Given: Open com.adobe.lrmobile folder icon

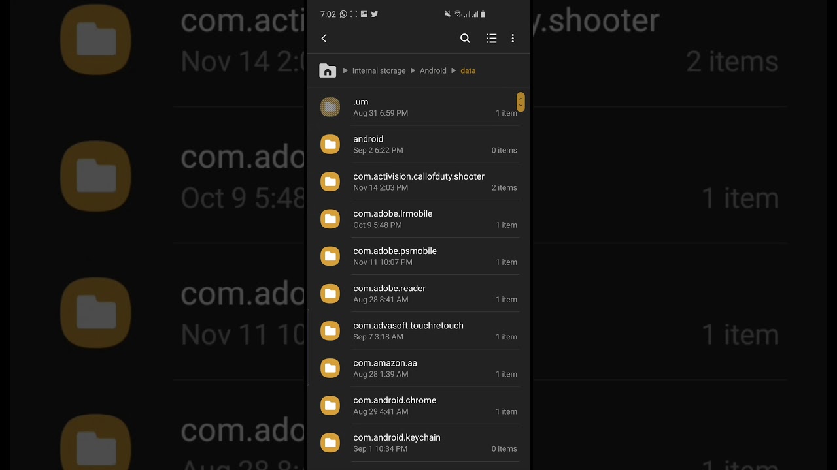Looking at the screenshot, I should click(330, 219).
